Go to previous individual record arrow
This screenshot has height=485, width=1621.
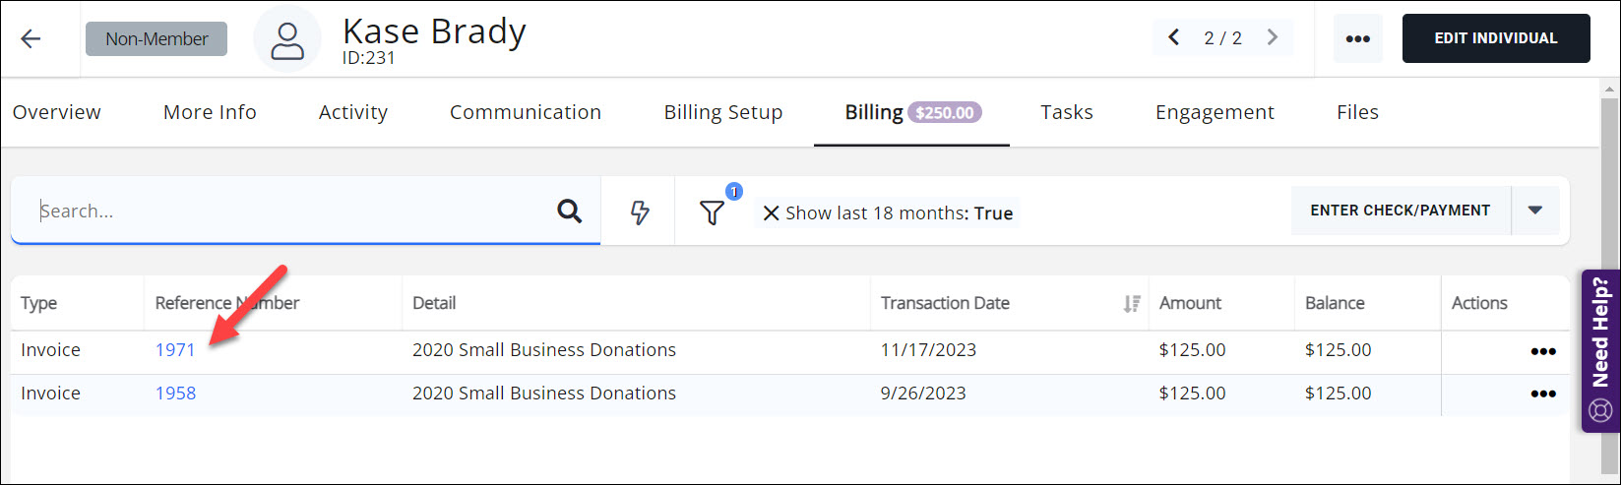pos(1173,38)
